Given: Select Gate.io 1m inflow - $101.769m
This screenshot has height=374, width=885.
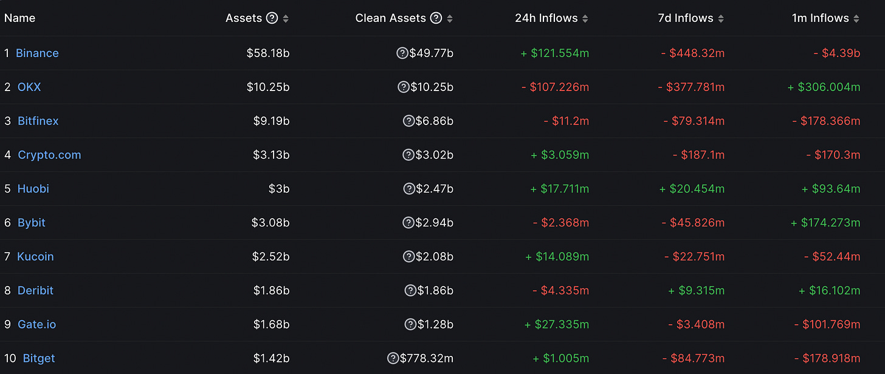Looking at the screenshot, I should 827,325.
